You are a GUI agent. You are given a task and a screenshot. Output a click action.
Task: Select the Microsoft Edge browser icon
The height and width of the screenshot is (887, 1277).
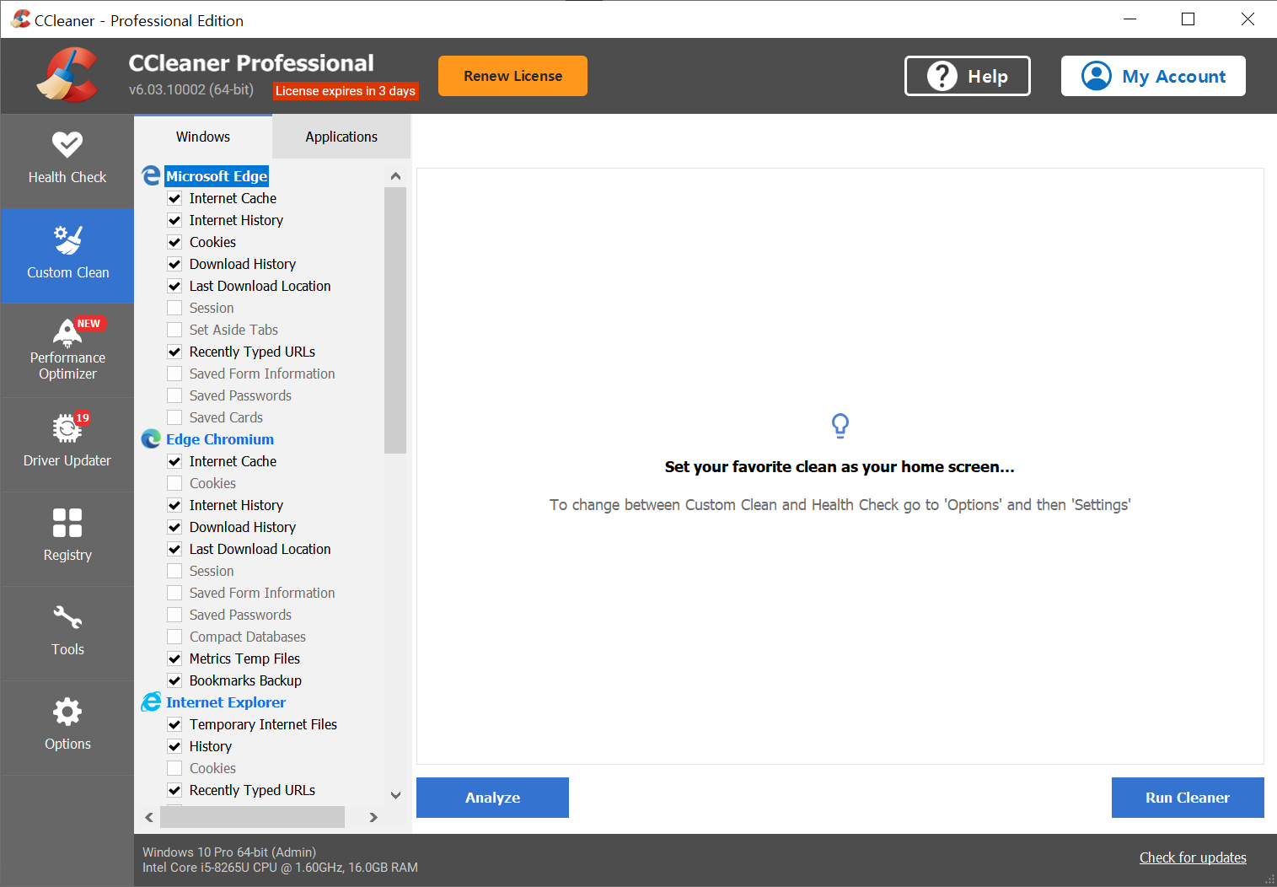point(151,175)
